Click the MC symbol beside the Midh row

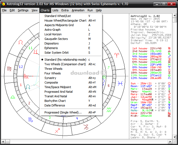point(169,116)
